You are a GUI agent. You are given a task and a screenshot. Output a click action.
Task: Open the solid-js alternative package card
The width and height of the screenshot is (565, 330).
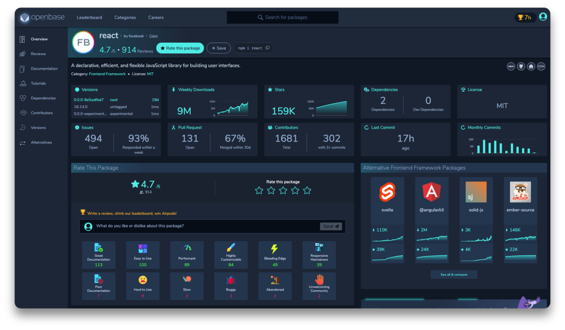click(x=476, y=220)
